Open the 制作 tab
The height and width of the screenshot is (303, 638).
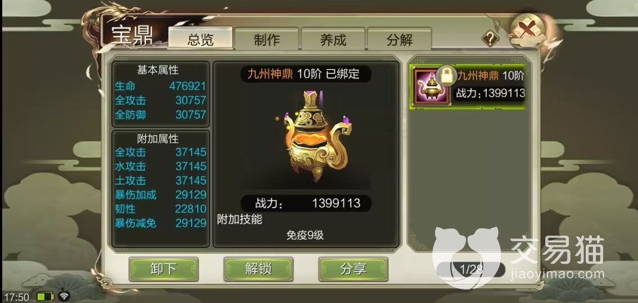tap(267, 39)
